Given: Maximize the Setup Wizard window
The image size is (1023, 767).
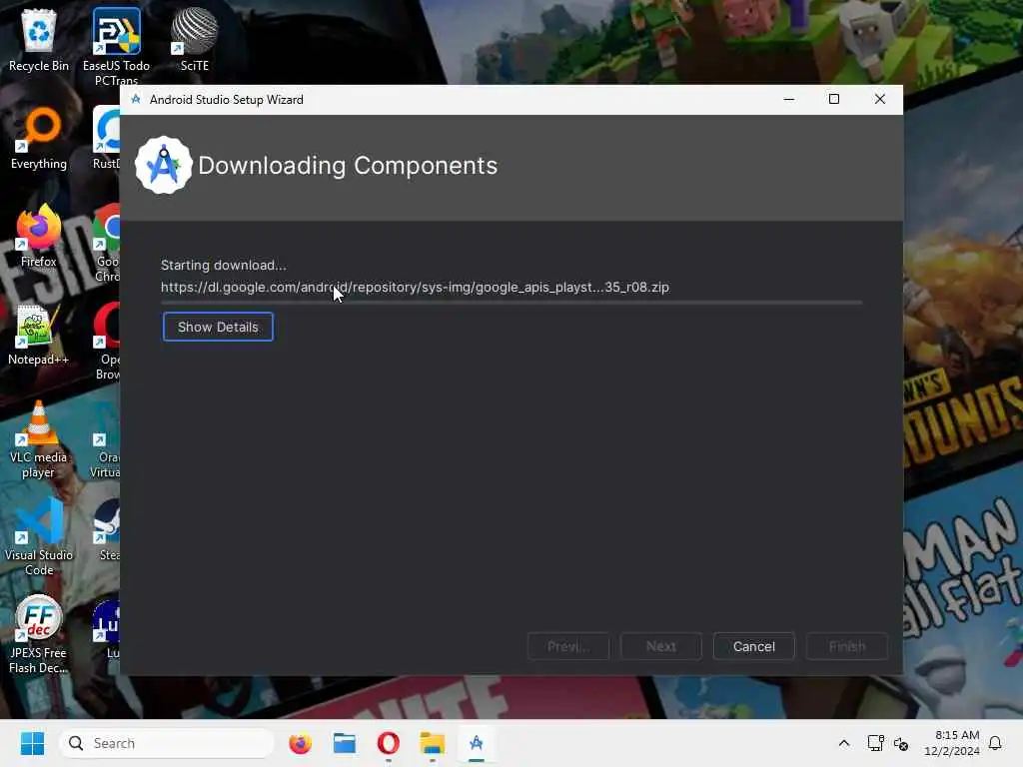Looking at the screenshot, I should (834, 99).
